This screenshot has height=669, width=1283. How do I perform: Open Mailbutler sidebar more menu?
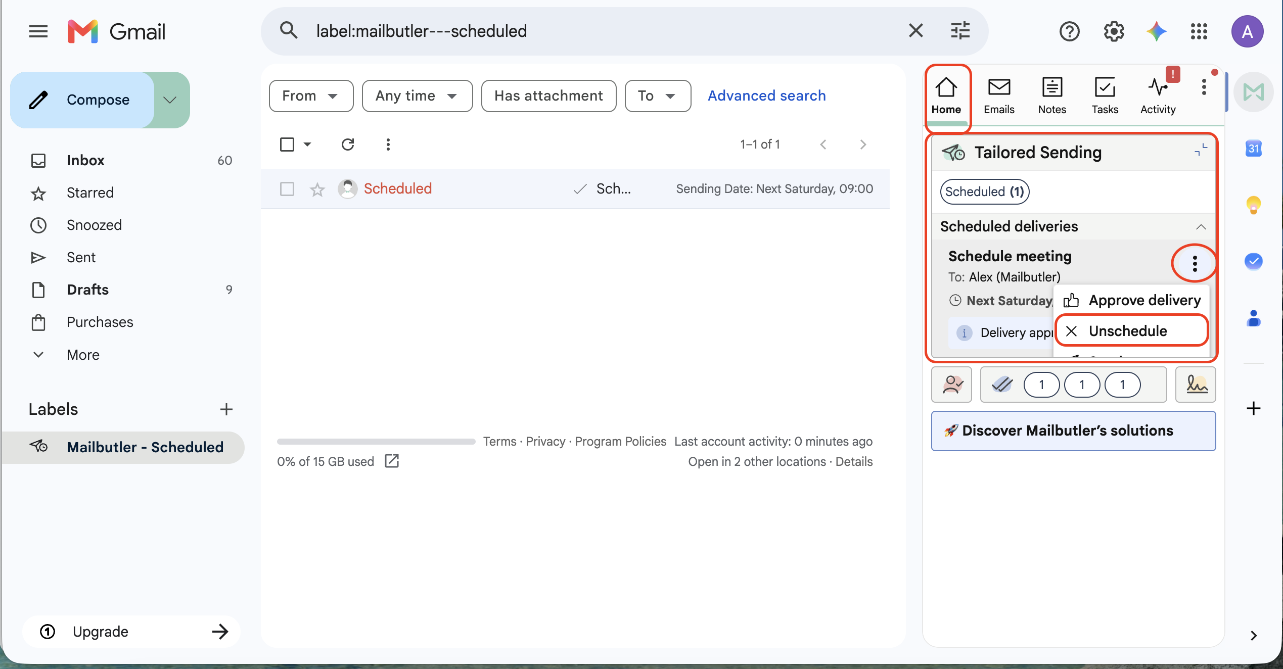(x=1204, y=87)
